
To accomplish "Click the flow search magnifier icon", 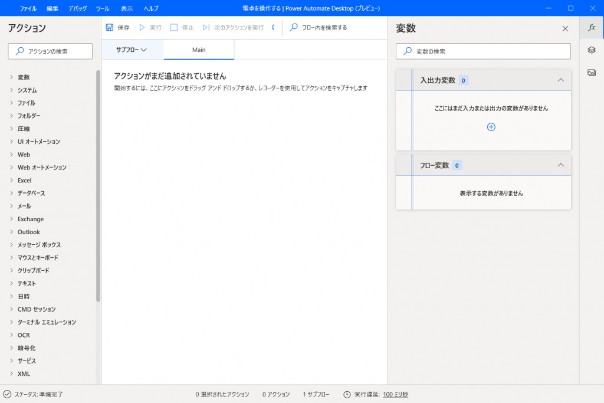I will (x=294, y=27).
